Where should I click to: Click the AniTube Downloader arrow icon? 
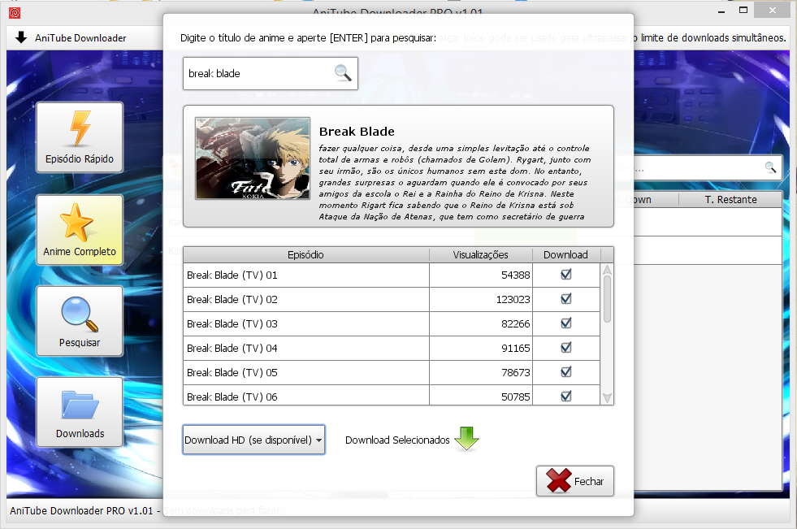pos(21,37)
